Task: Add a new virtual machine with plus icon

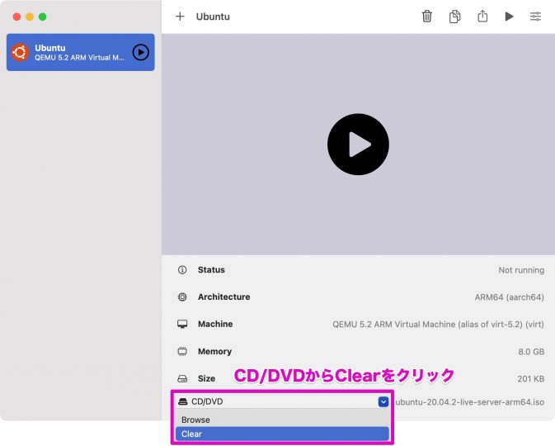Action: click(180, 17)
